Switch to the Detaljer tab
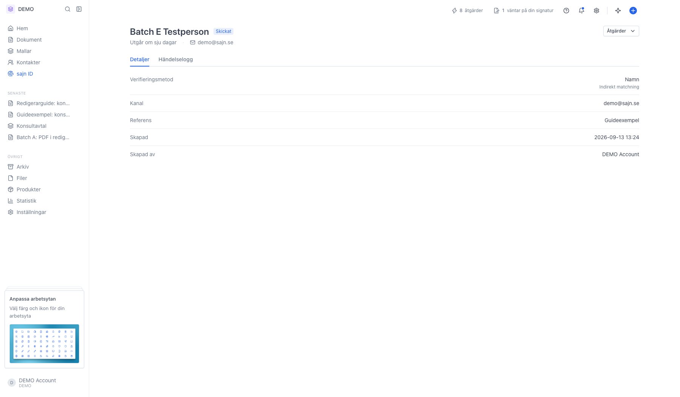The width and height of the screenshot is (680, 397). (x=139, y=59)
